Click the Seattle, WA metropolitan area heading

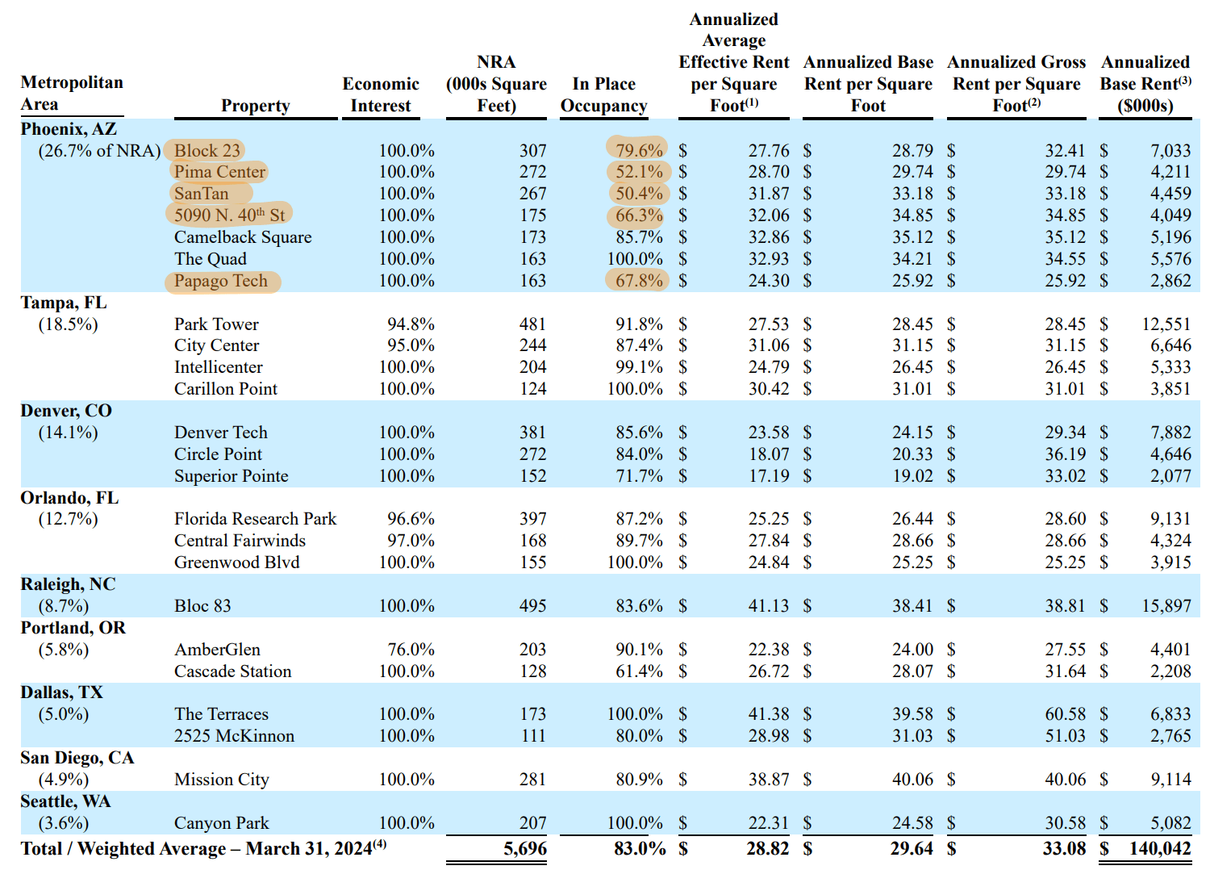click(x=65, y=801)
